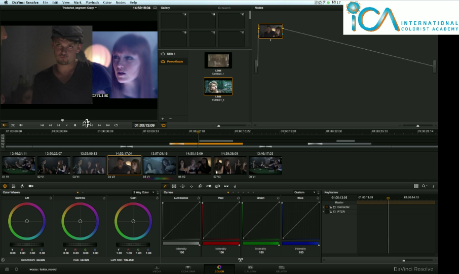Toggle auto-keyframe square on Corrector track
The image size is (459, 274).
pos(334,207)
